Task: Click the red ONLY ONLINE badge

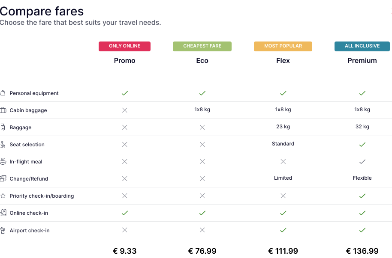Action: tap(124, 46)
